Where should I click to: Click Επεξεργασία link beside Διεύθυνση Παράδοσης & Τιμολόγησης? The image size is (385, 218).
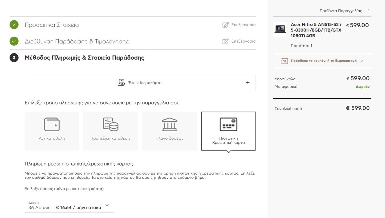pos(243,41)
